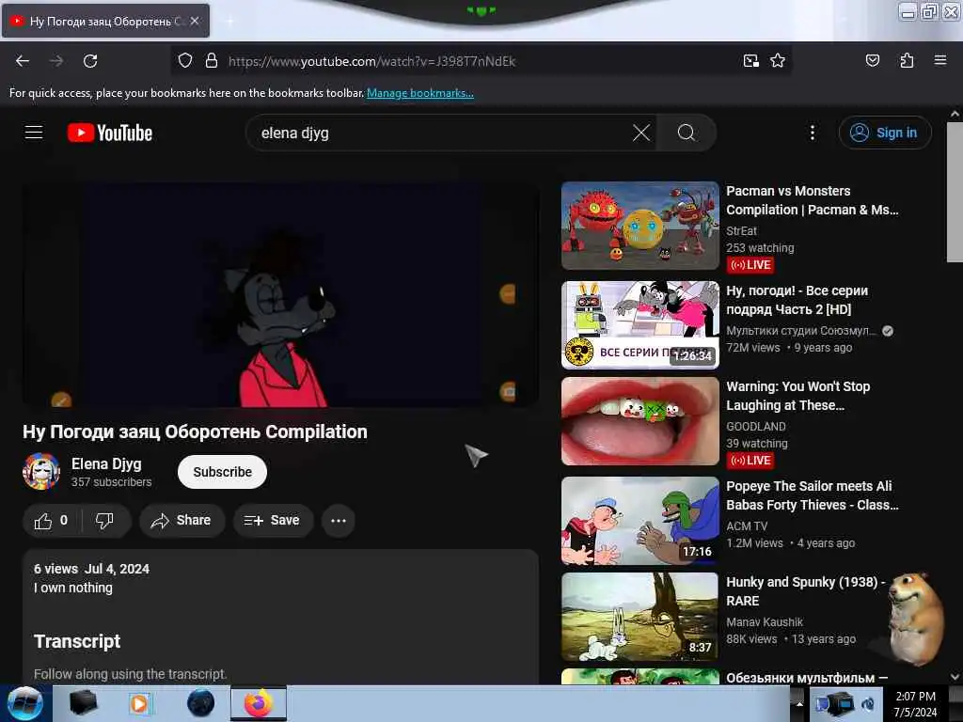Viewport: 963px width, 722px height.
Task: Open Pacman vs Monsters Compilation title
Action: (812, 200)
